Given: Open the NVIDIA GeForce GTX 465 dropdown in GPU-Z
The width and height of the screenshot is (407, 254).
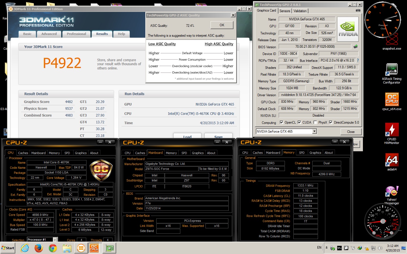Looking at the screenshot, I should [x=314, y=131].
